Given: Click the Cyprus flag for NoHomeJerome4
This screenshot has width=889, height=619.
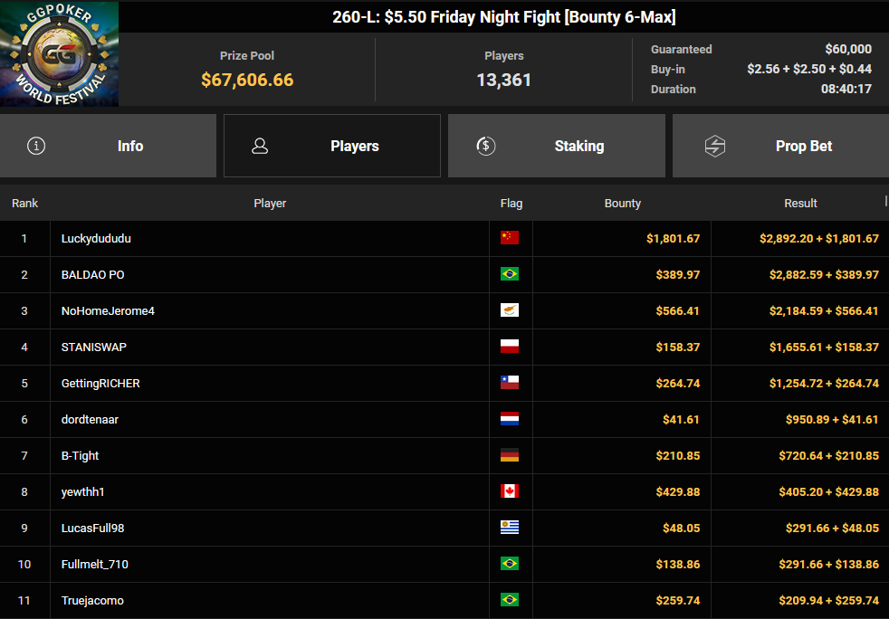Looking at the screenshot, I should click(x=510, y=310).
